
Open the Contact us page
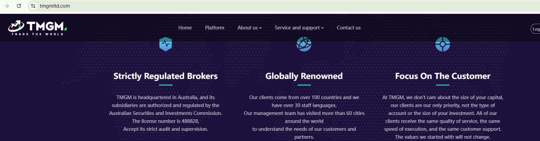pos(349,28)
